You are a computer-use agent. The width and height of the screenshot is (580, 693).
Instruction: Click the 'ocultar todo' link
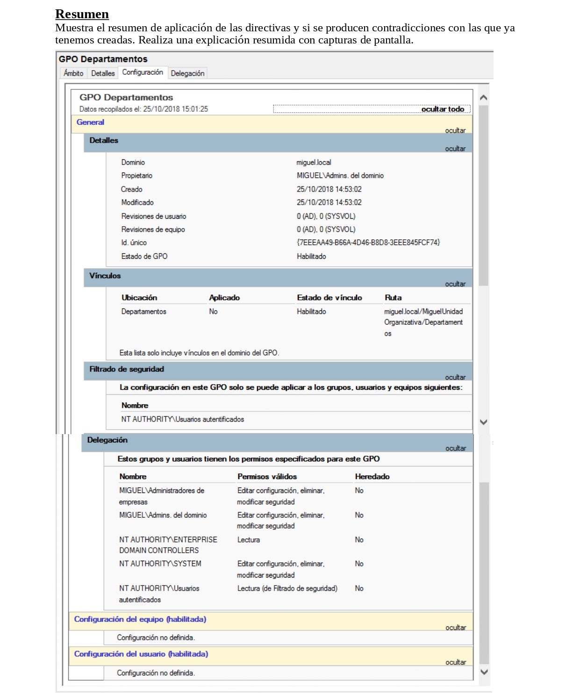click(443, 109)
